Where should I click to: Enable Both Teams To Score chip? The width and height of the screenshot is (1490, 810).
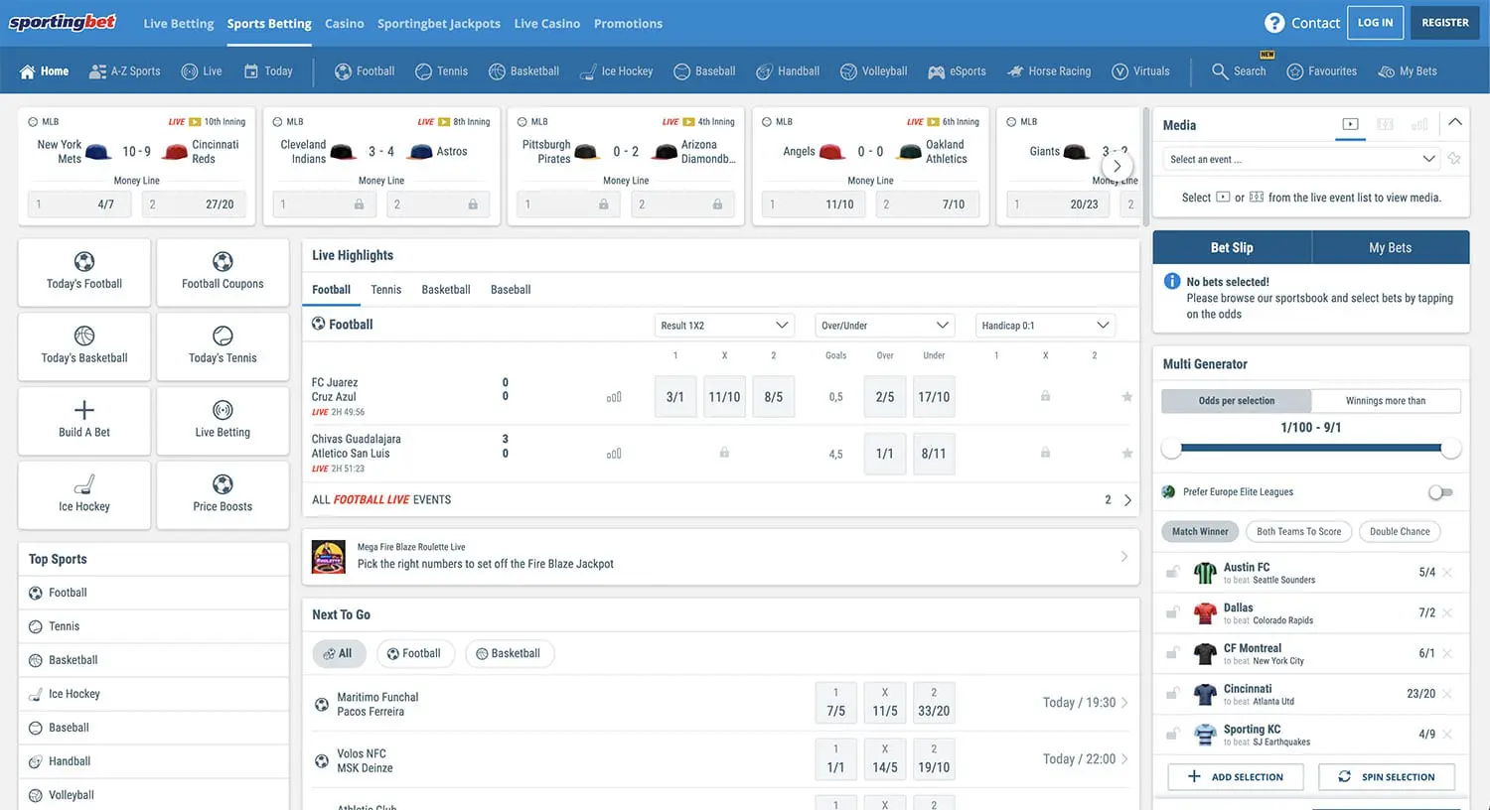coord(1298,532)
